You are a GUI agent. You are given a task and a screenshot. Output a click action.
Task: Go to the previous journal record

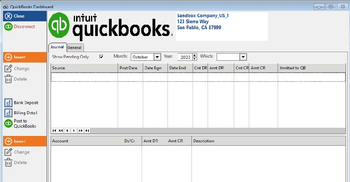click(x=67, y=131)
